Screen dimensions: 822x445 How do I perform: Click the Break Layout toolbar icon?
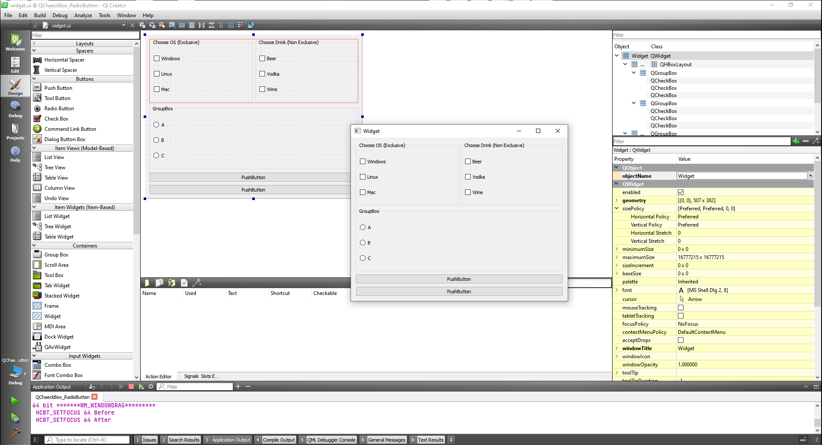coord(241,25)
